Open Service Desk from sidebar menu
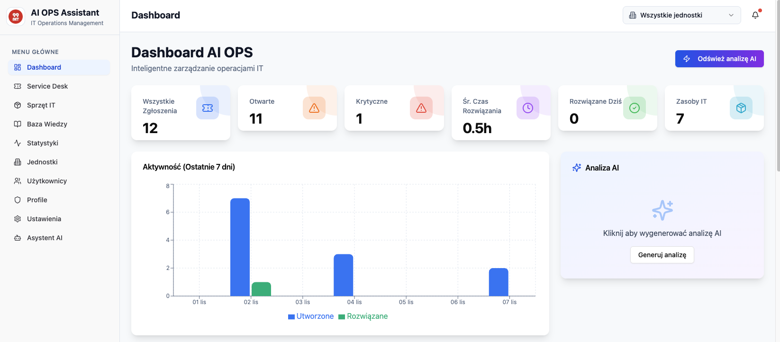Screen dimensions: 780x342 [47, 86]
